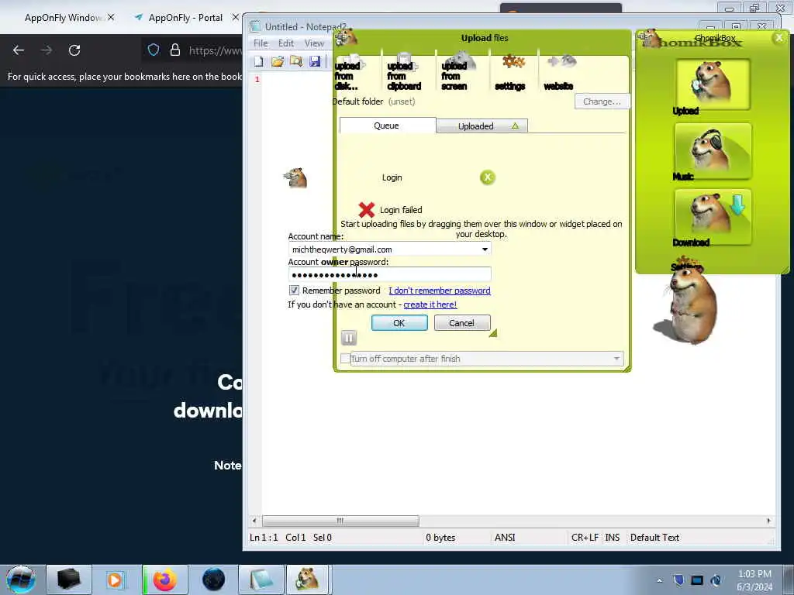Select the AppOnFly - Portal browser tab
Viewport: 794px width, 595px height.
point(185,18)
